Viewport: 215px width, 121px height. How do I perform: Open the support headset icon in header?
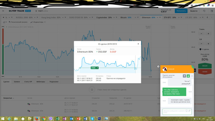pos(204,11)
